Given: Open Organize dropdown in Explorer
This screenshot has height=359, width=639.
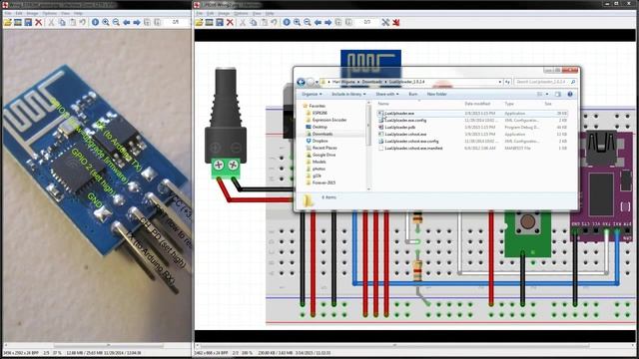Looking at the screenshot, I should (312, 94).
